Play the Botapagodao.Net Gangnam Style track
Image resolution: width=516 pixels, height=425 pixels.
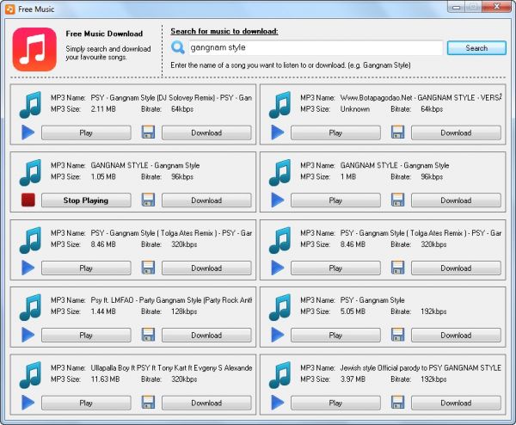pyautogui.click(x=335, y=132)
